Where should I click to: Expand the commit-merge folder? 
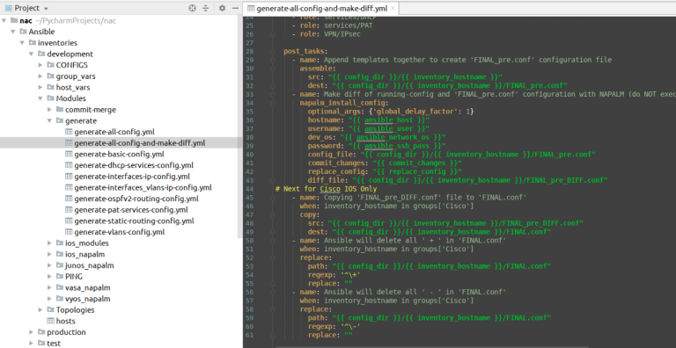pyautogui.click(x=50, y=110)
